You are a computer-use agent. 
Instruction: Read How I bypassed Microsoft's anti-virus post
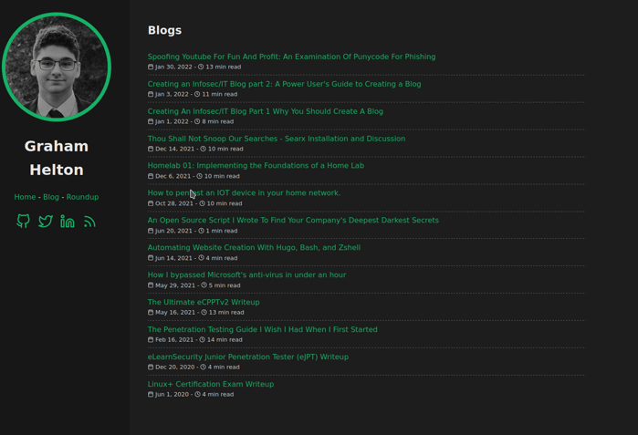pos(246,274)
